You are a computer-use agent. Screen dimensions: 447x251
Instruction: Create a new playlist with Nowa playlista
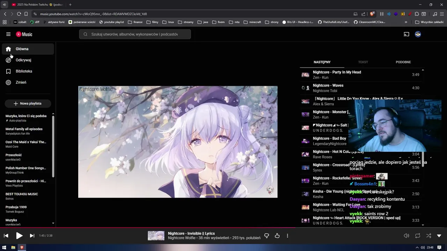pos(28,104)
